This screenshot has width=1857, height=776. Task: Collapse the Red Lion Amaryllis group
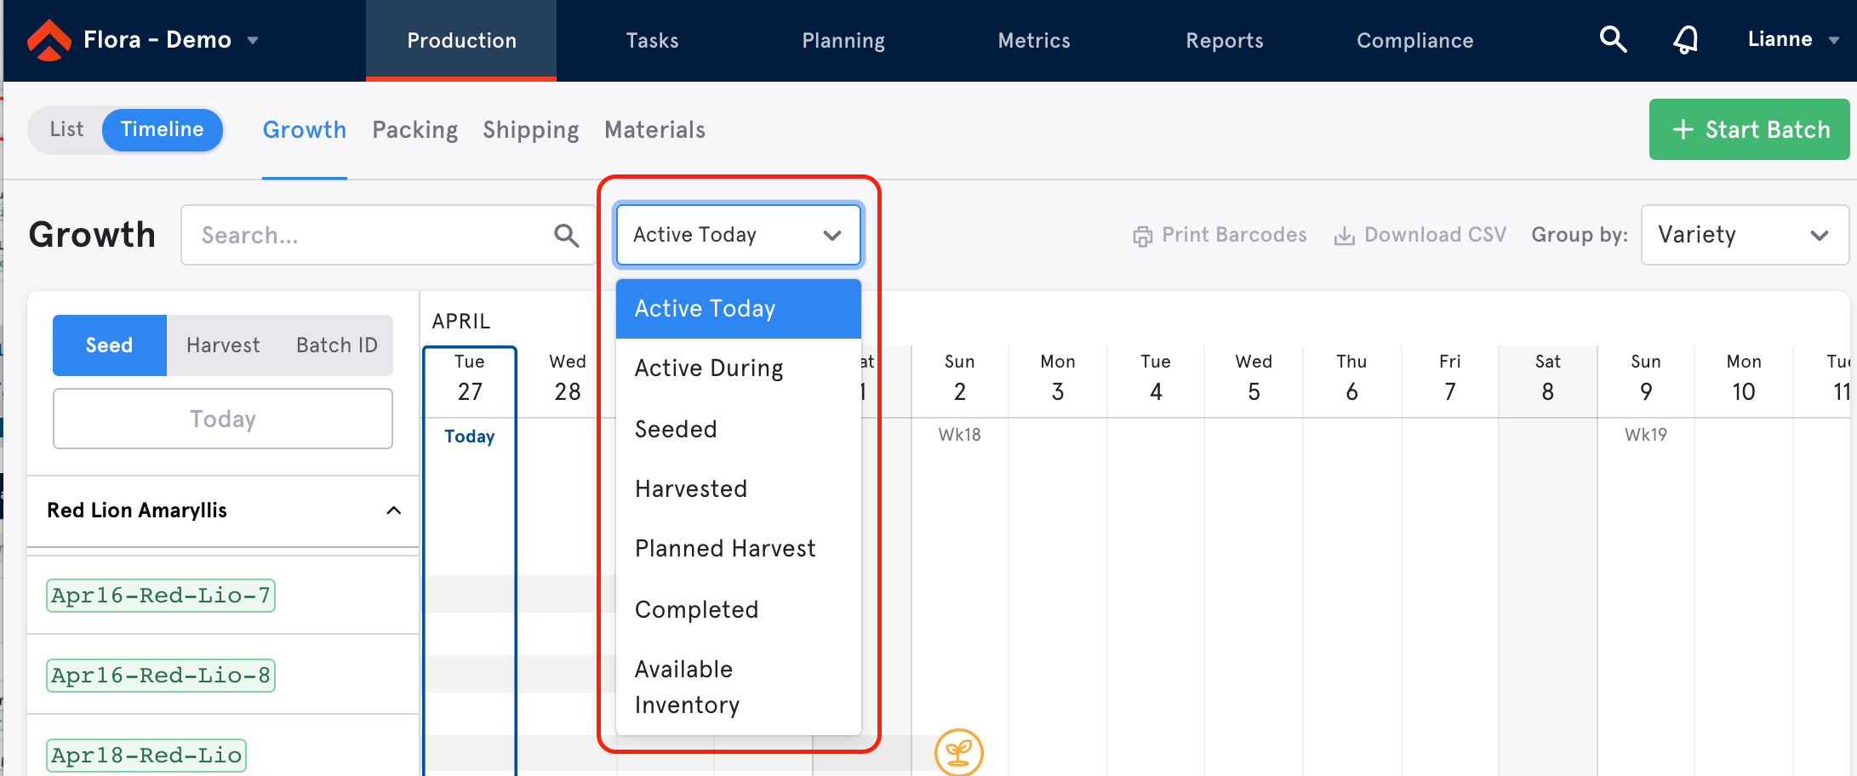click(x=393, y=511)
